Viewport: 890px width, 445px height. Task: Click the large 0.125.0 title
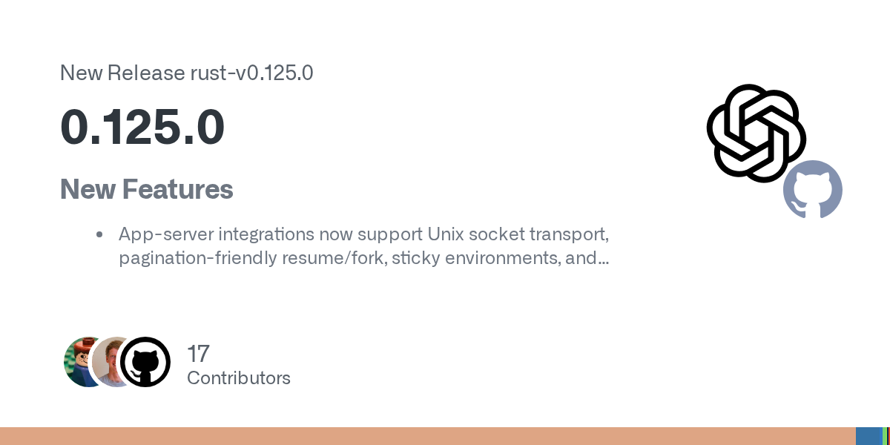(x=142, y=127)
